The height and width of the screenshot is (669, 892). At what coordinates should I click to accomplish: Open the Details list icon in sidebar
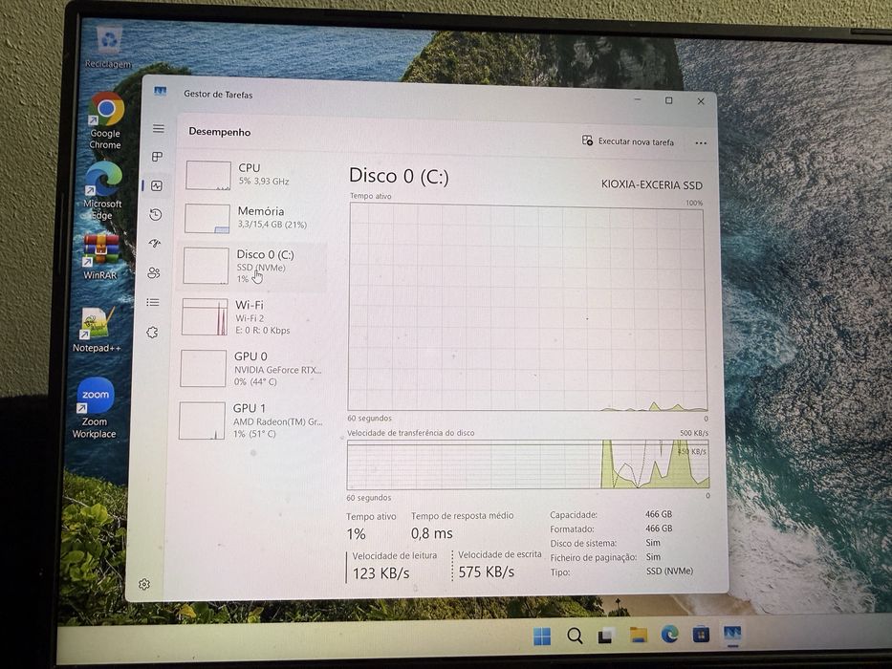pyautogui.click(x=152, y=302)
